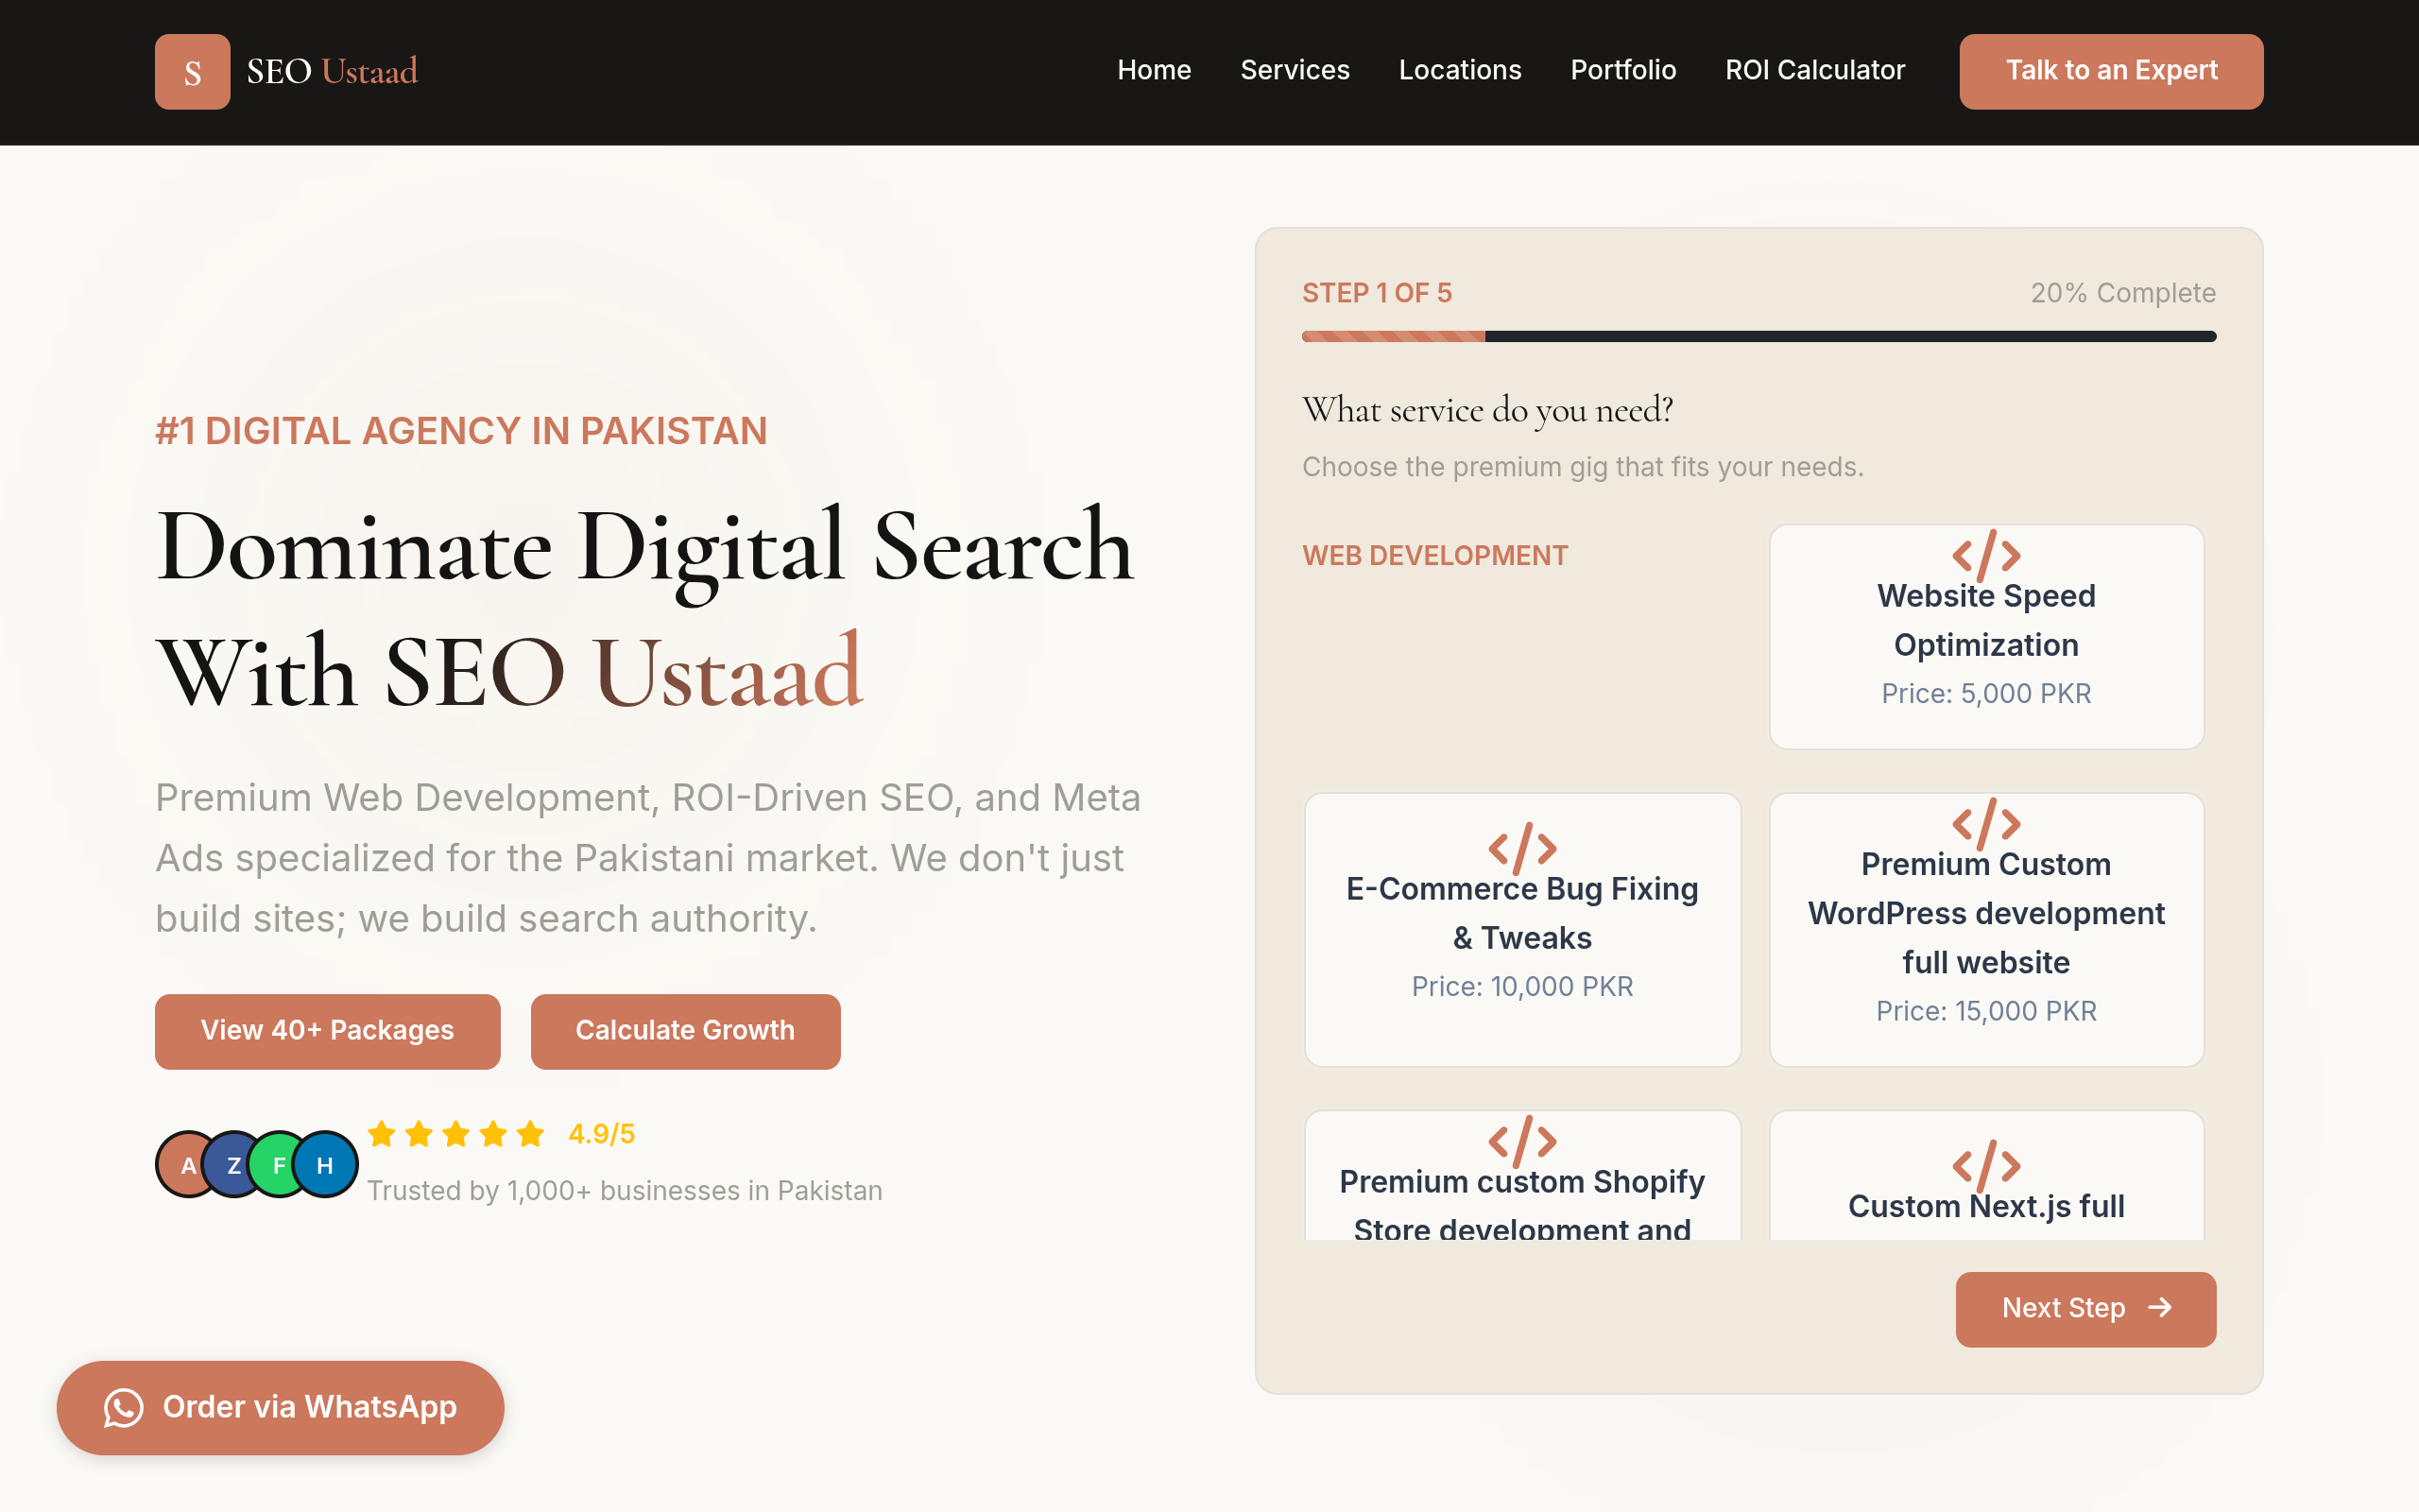The height and width of the screenshot is (1512, 2419).
Task: Select the E-Commerce Bug Fixing & Tweaks option
Action: tap(1522, 929)
